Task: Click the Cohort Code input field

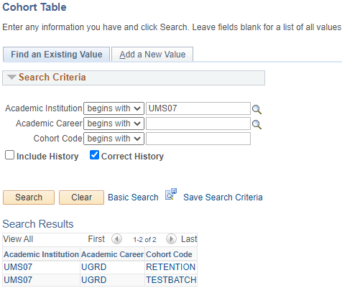Action: (198, 139)
